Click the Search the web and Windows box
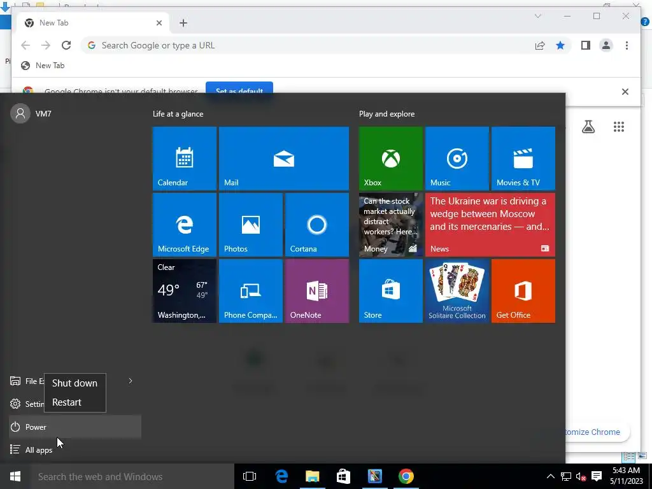 [132, 476]
